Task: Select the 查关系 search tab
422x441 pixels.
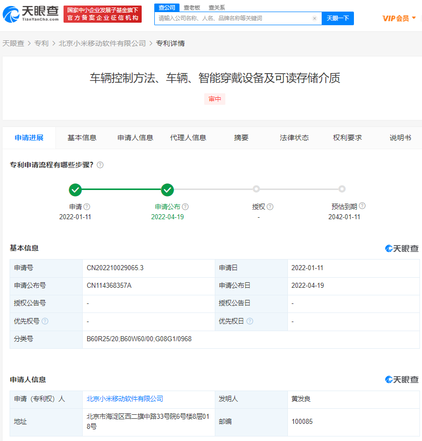Action: coord(217,8)
